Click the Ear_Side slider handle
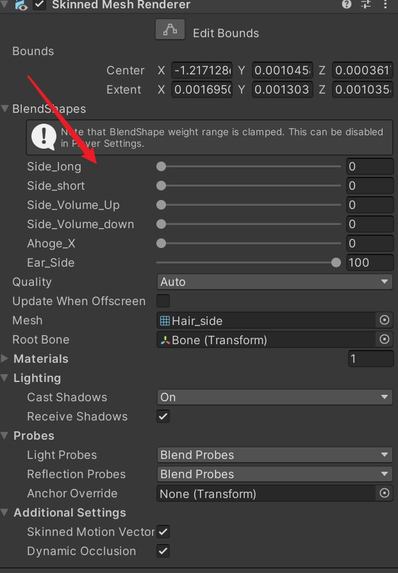Viewport: 398px width, 573px height. [336, 263]
